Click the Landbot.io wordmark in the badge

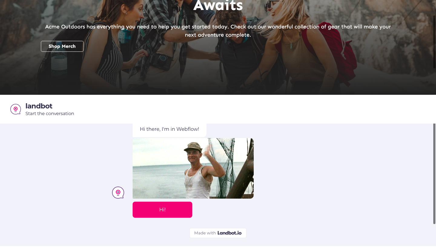(230, 233)
